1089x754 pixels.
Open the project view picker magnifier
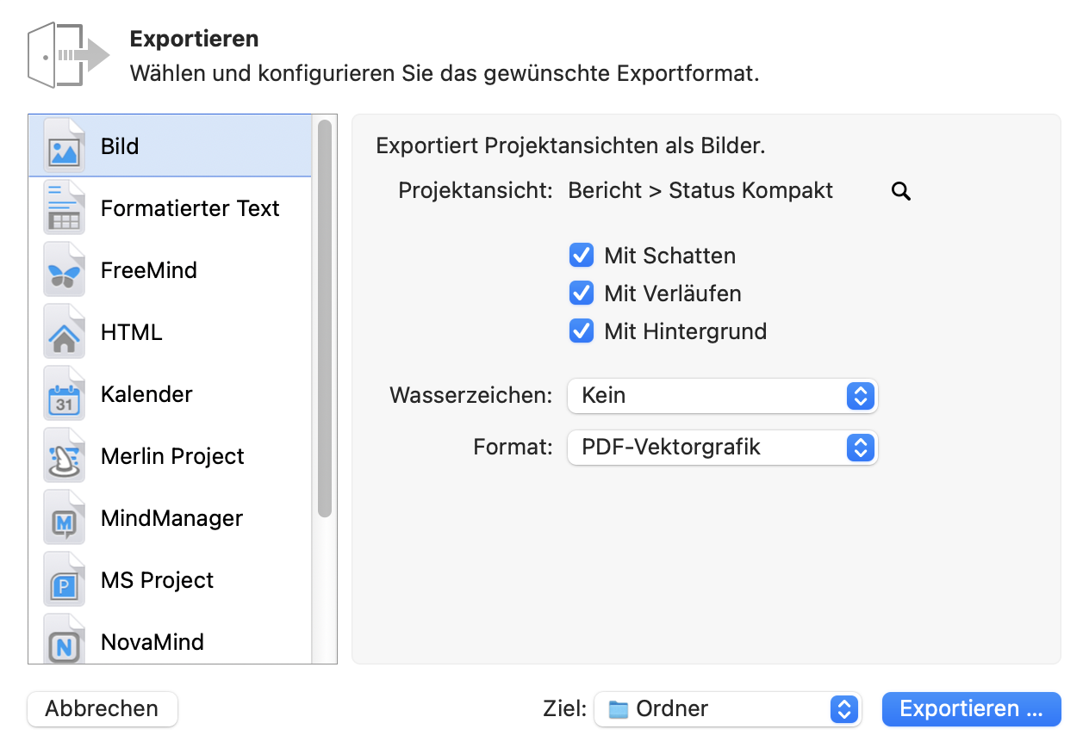tap(900, 191)
